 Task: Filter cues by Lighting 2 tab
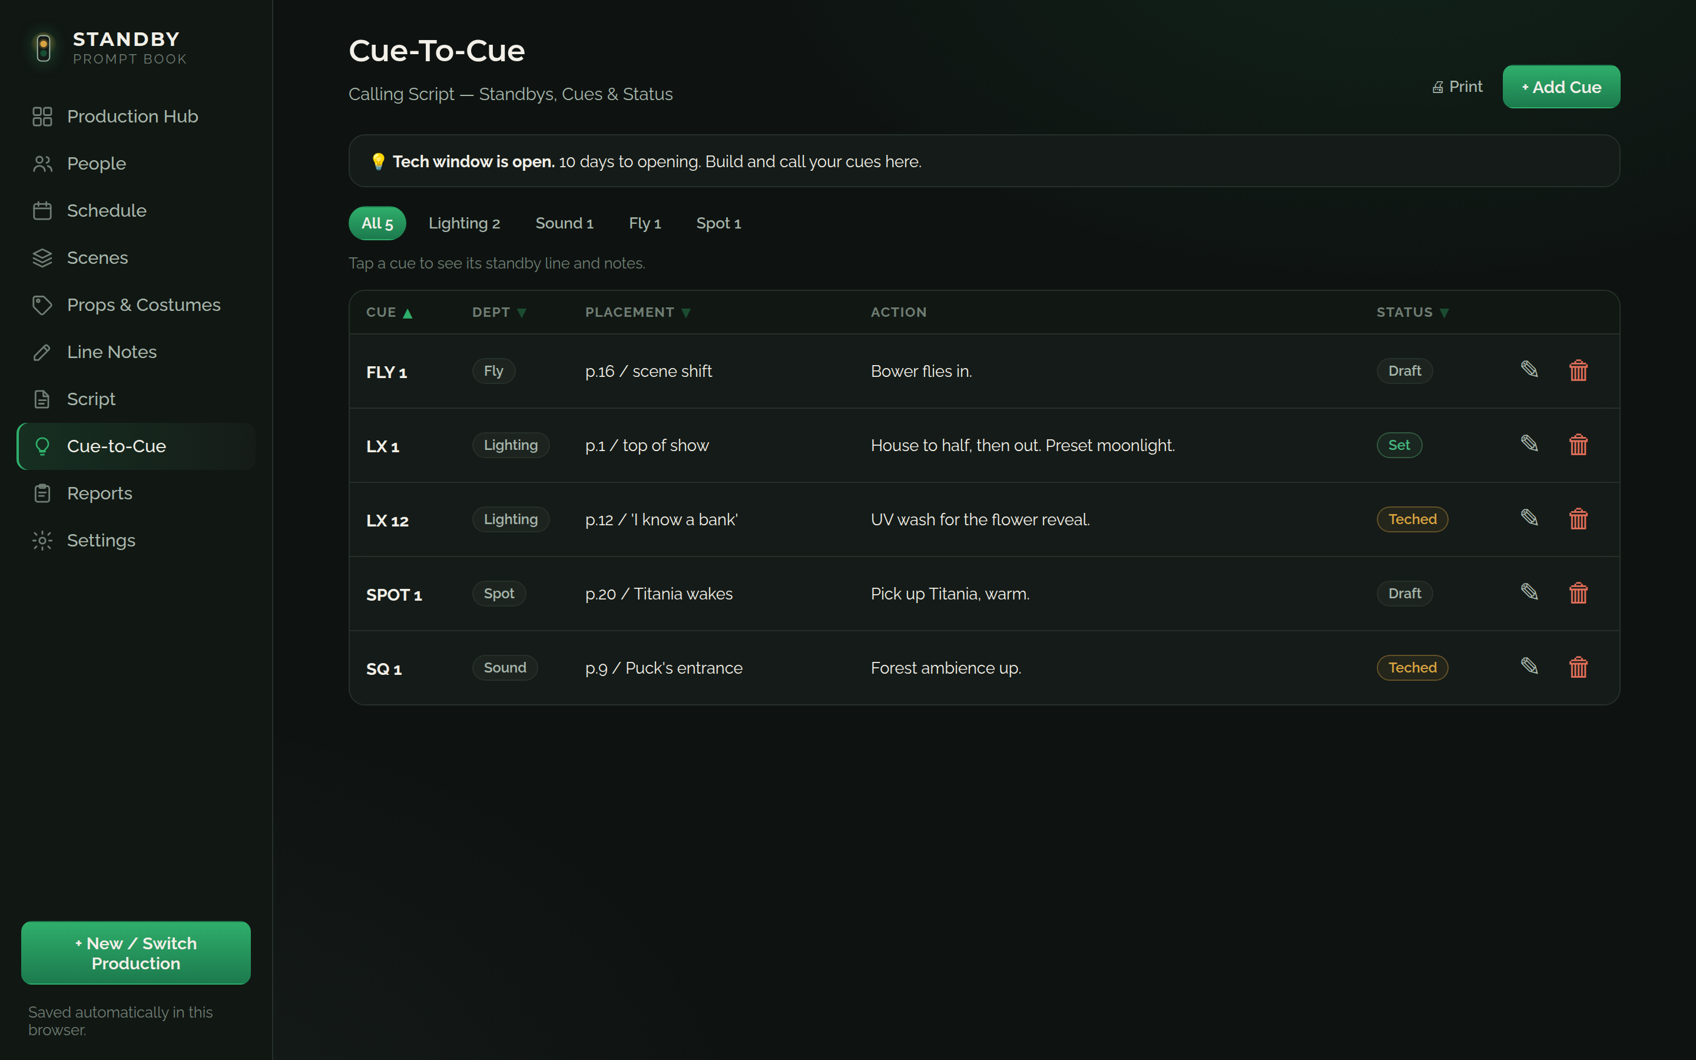click(464, 224)
